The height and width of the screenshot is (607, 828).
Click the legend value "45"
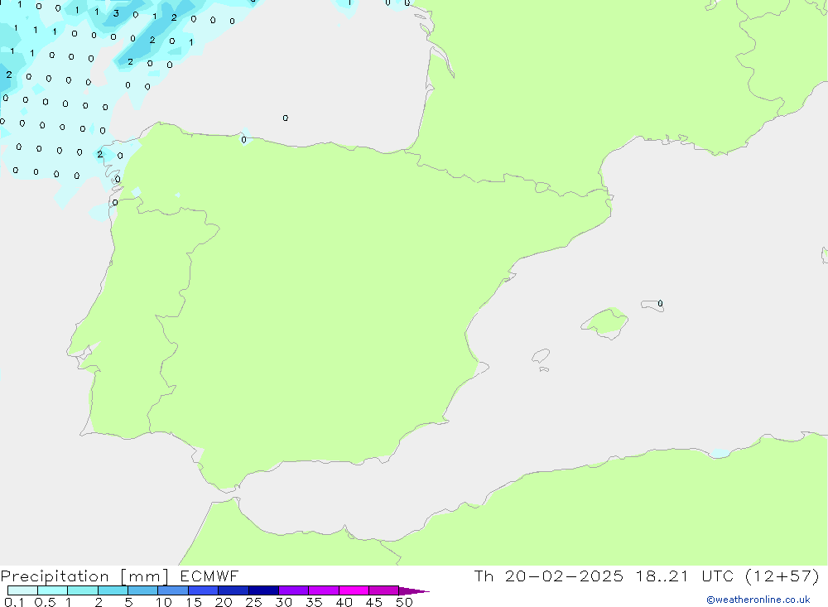point(374,602)
